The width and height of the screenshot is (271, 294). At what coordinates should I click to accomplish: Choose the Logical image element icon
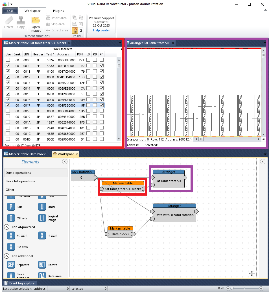tap(42, 218)
